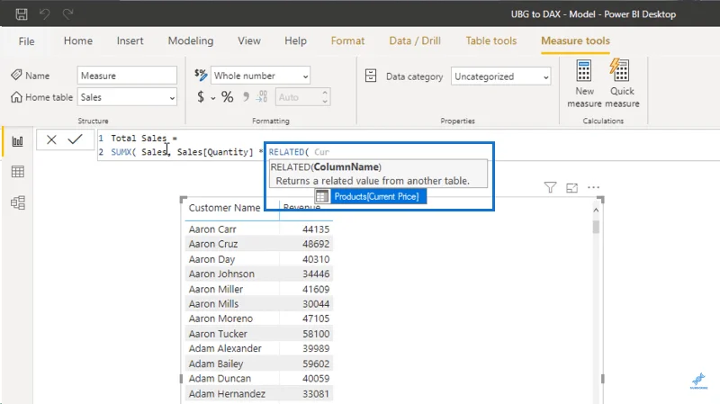Open the Home table Sales dropdown
720x404 pixels.
coord(127,97)
